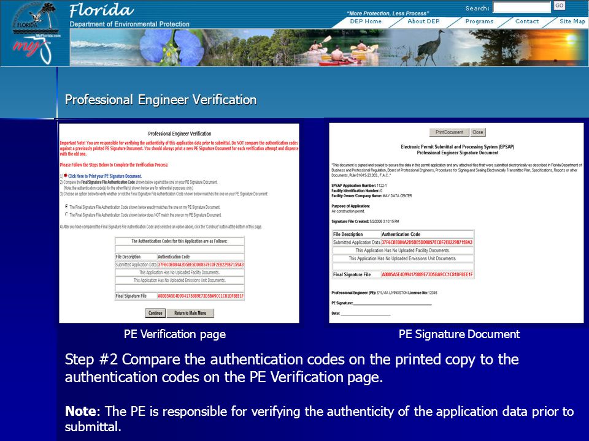The image size is (589, 441).
Task: Select 'does NOT match' authentication code radio option
Action: click(66, 214)
